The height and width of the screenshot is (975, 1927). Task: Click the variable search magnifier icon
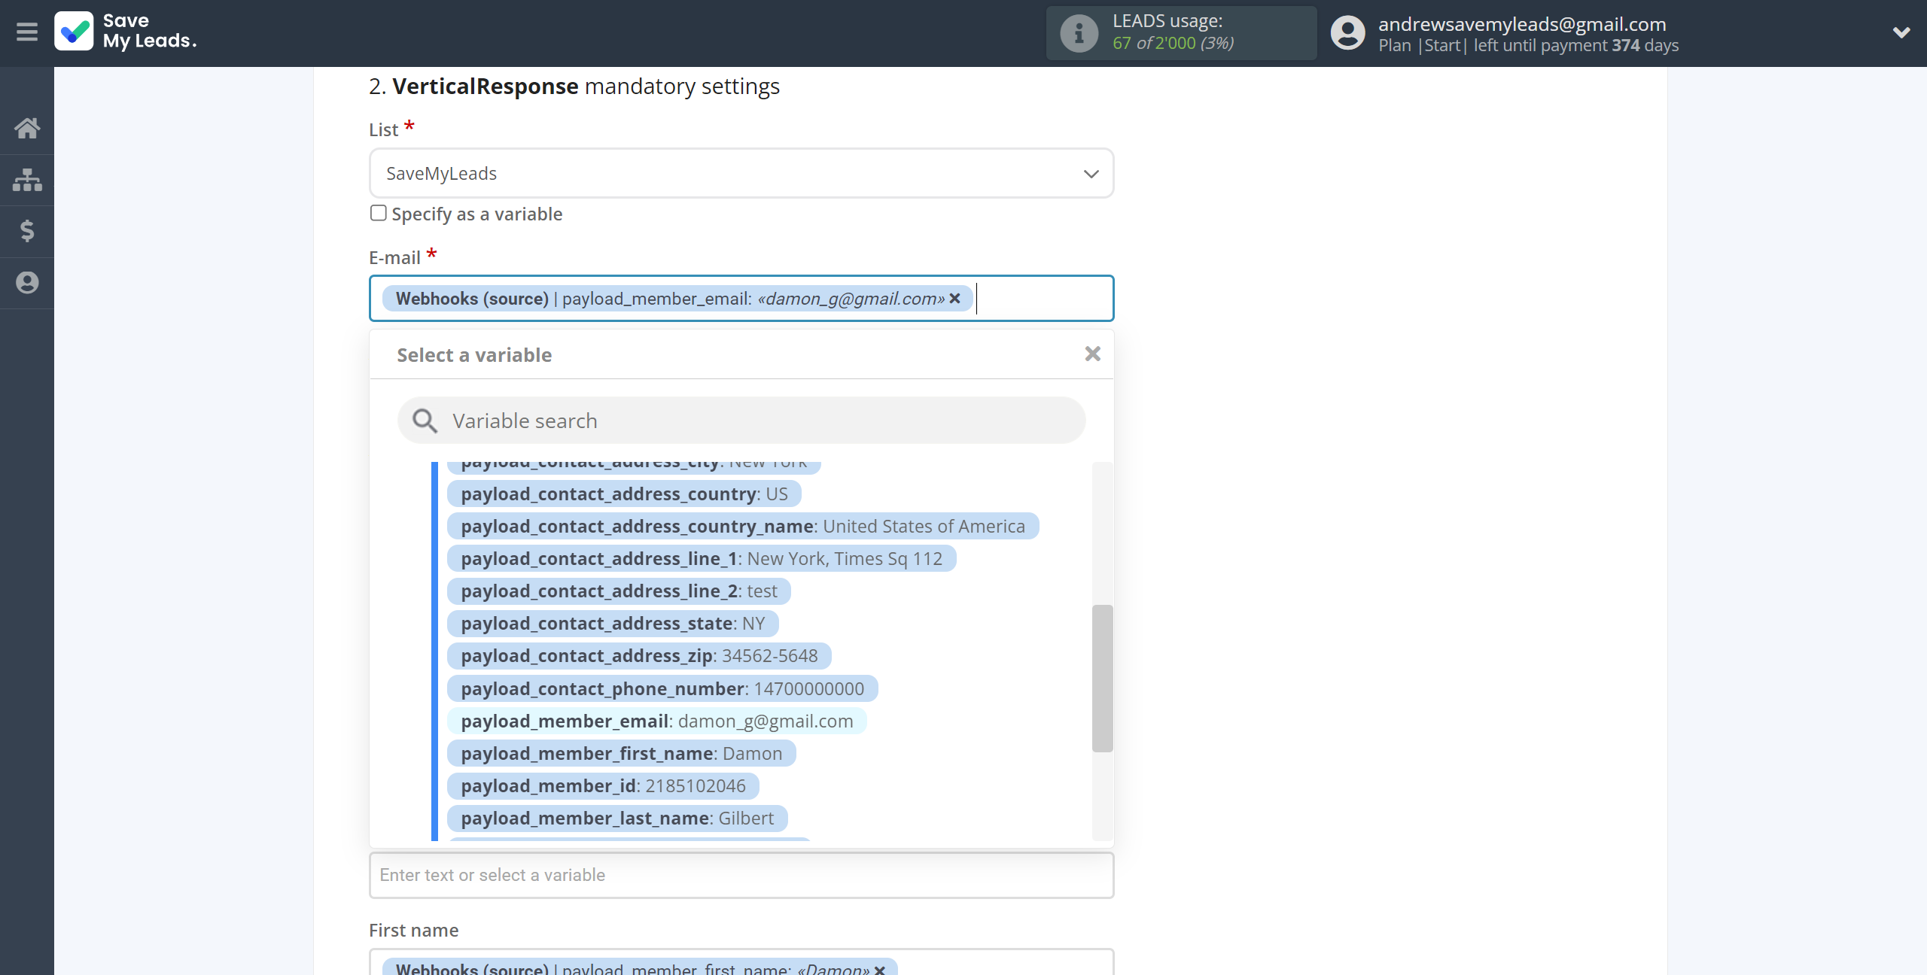click(x=425, y=421)
